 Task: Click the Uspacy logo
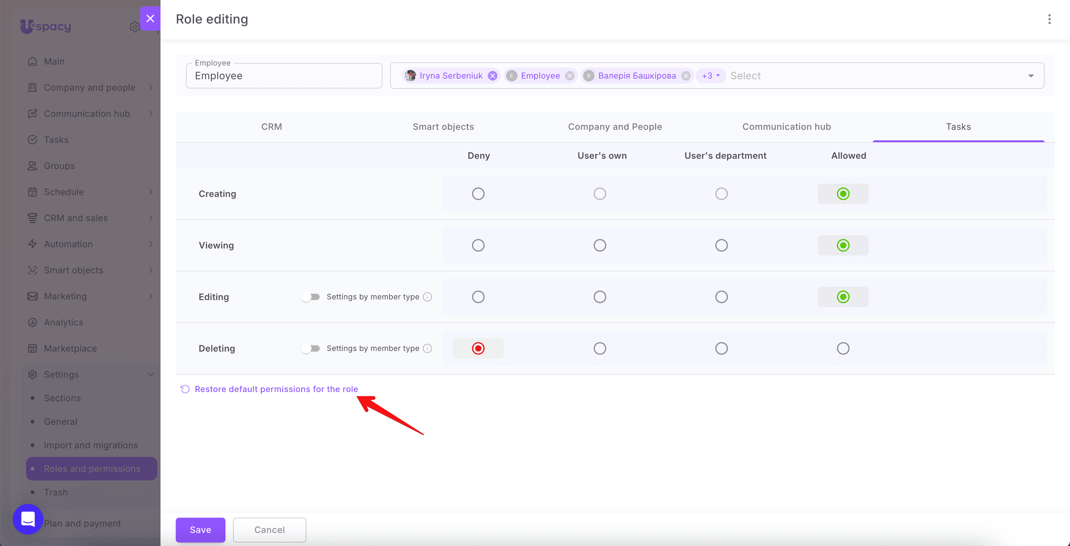pyautogui.click(x=46, y=26)
